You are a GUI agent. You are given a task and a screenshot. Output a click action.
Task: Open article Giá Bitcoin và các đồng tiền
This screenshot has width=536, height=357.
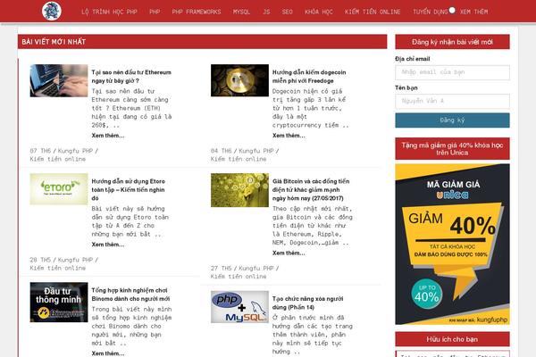pos(311,189)
